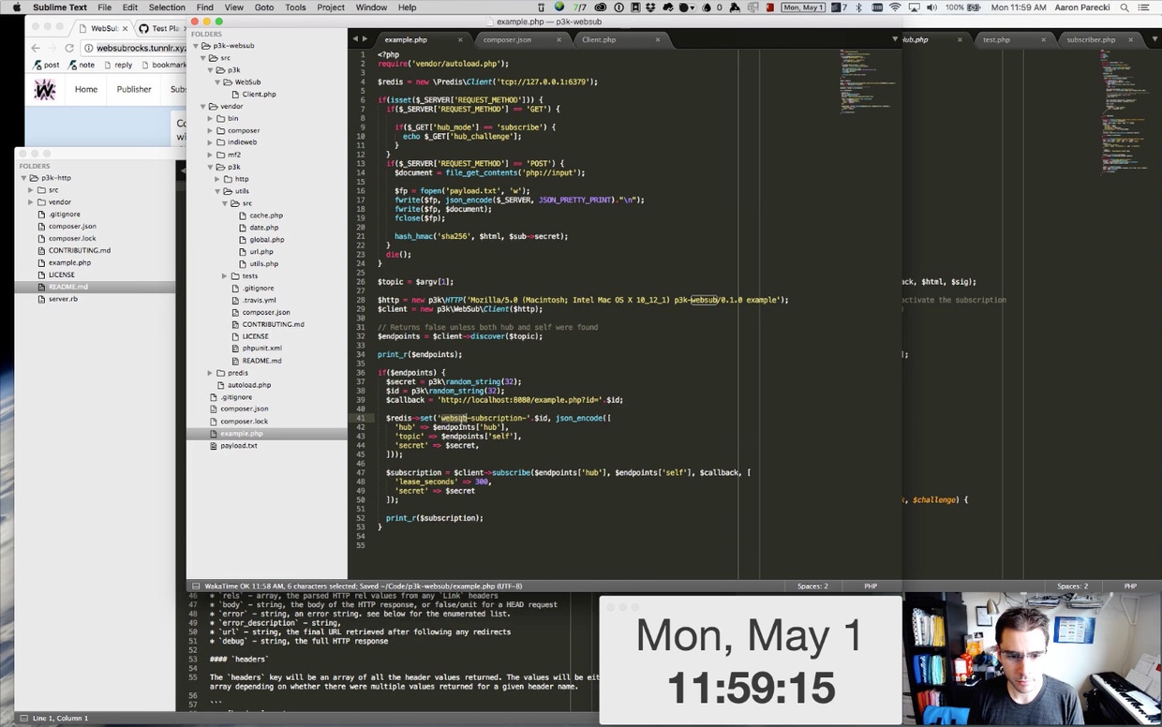Switch to the Client.php tab
The height and width of the screenshot is (727, 1162).
(x=599, y=40)
